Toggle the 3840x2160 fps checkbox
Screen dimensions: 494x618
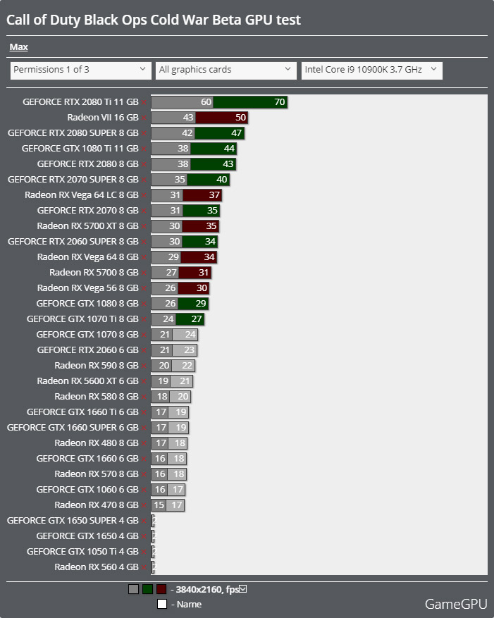click(x=243, y=589)
